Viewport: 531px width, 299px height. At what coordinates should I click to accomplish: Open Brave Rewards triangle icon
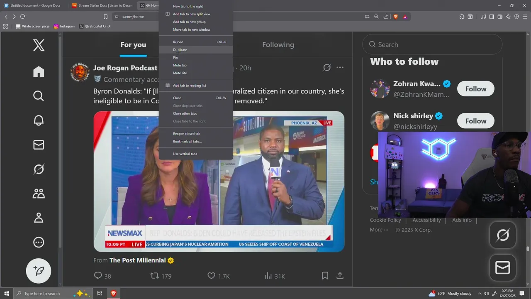point(405,17)
